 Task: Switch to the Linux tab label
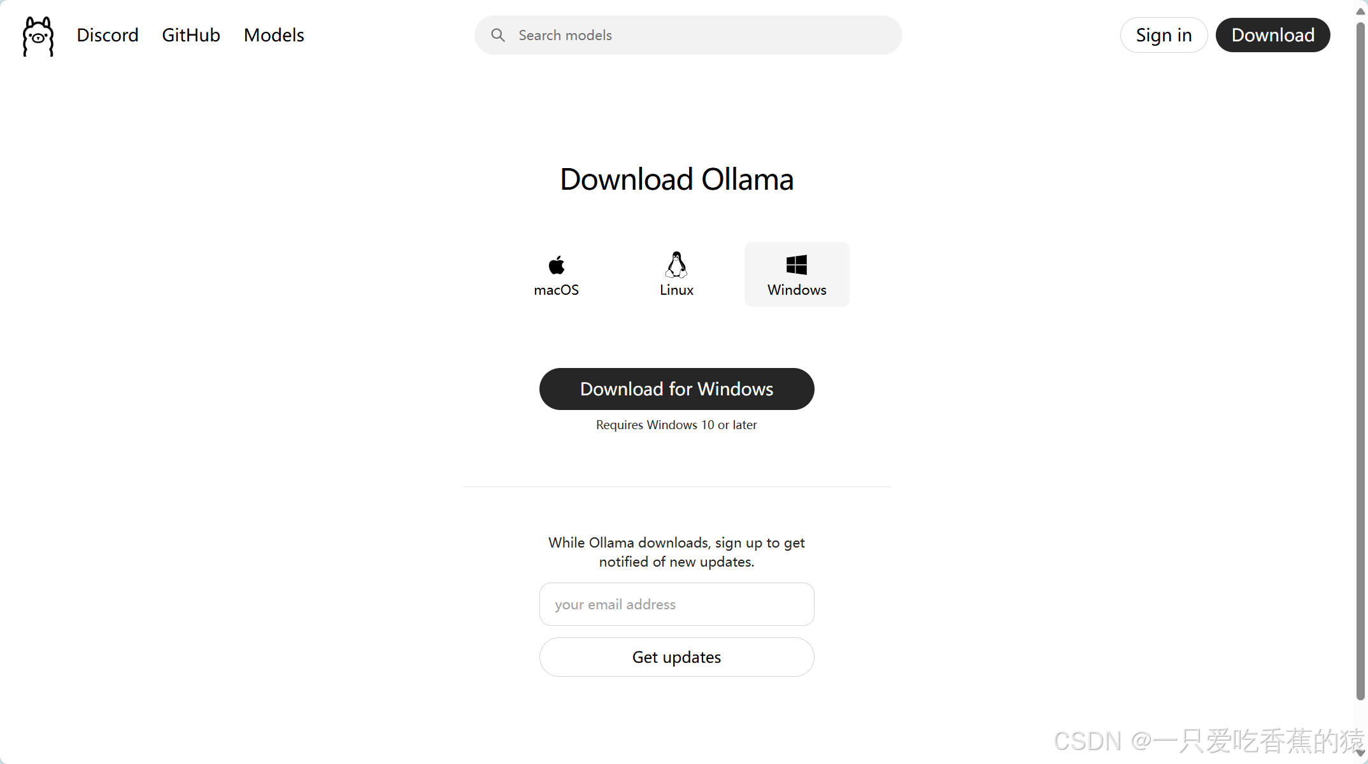(676, 290)
